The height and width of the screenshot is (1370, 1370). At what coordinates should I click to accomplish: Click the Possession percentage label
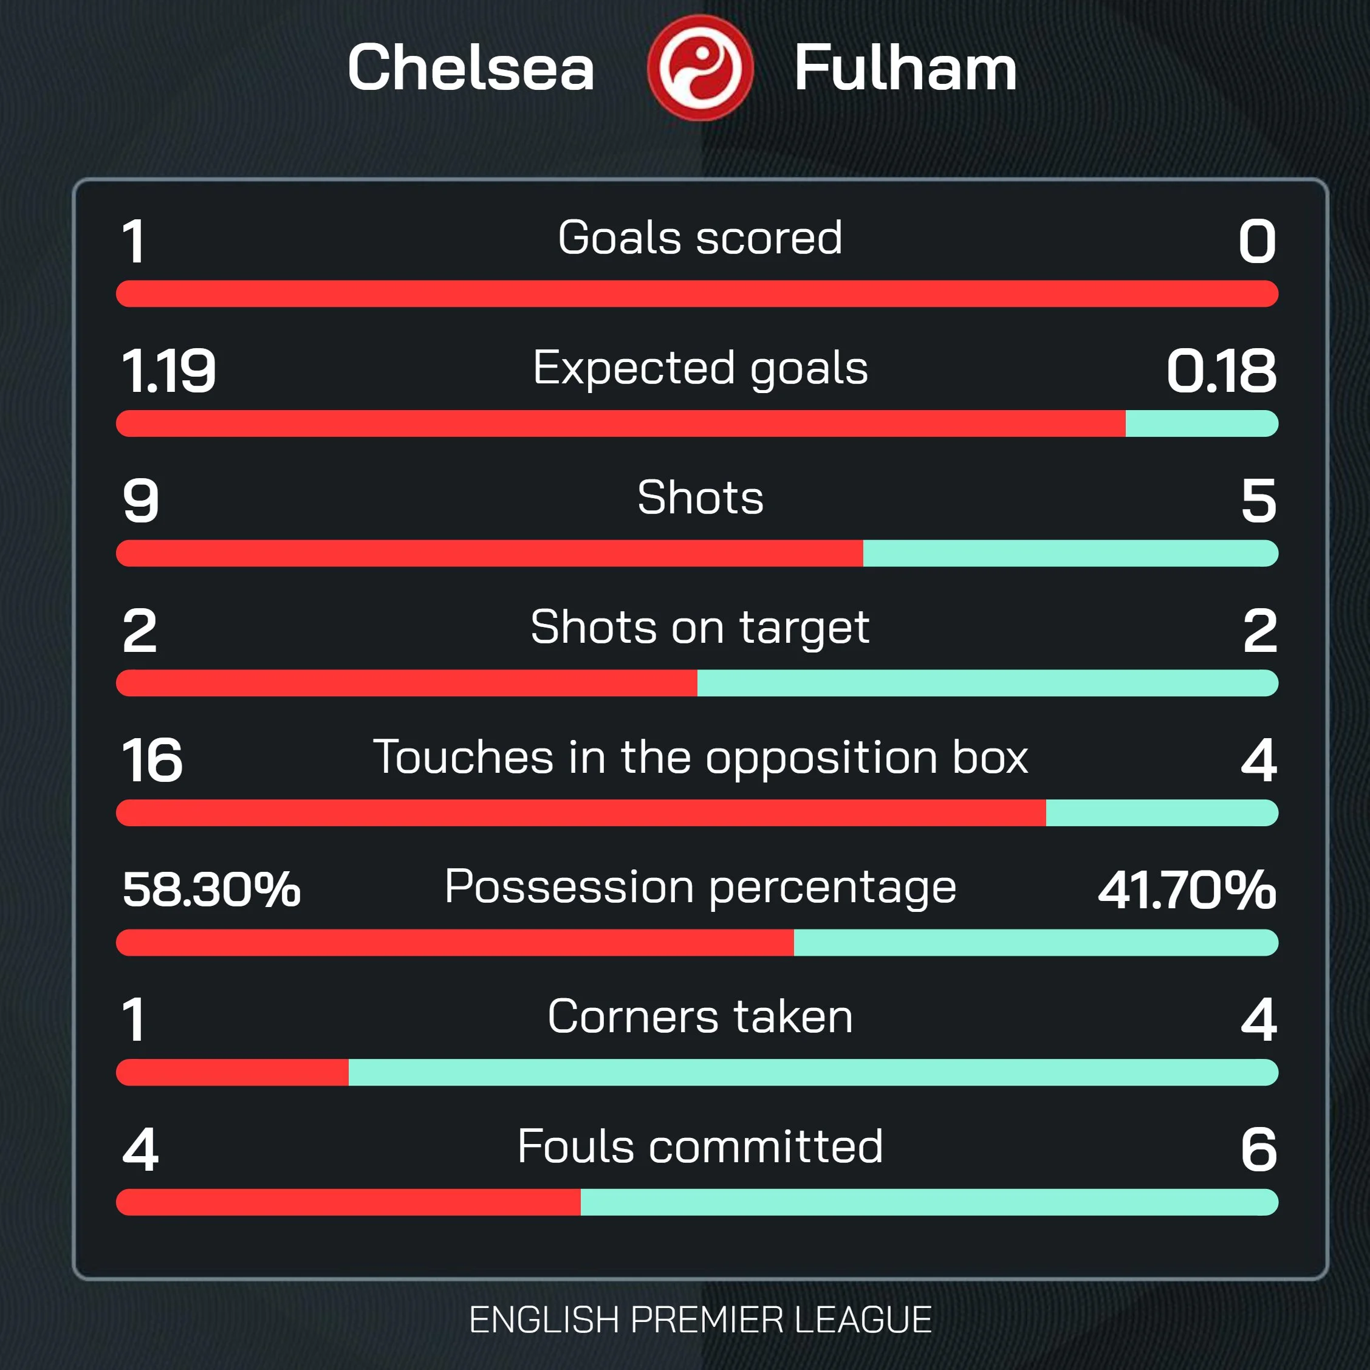coord(700,886)
